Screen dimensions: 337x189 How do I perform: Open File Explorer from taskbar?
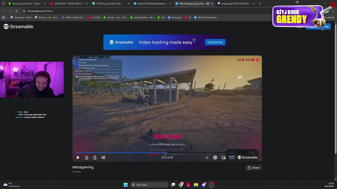[196, 185]
